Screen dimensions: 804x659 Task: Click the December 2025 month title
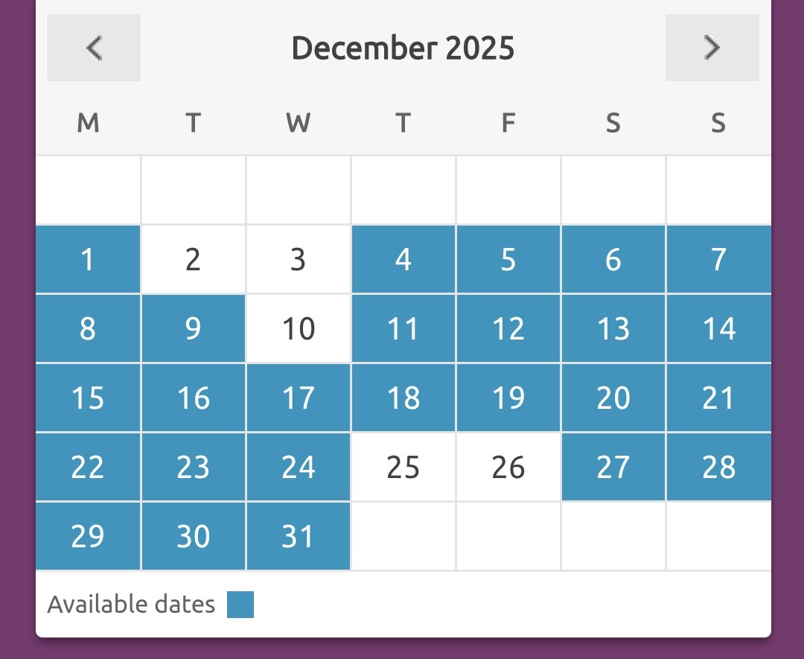coord(403,48)
